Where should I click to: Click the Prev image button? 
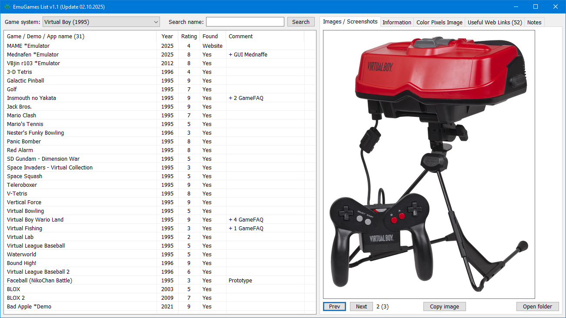tap(334, 306)
